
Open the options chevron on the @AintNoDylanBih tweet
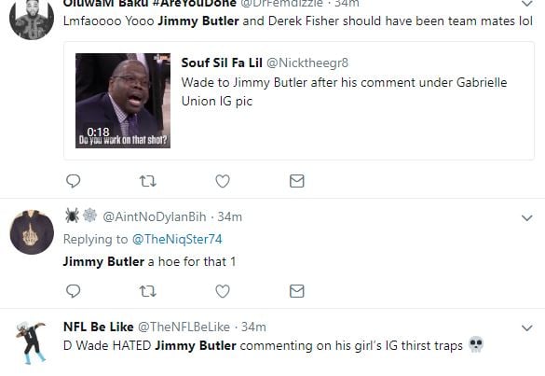point(527,218)
